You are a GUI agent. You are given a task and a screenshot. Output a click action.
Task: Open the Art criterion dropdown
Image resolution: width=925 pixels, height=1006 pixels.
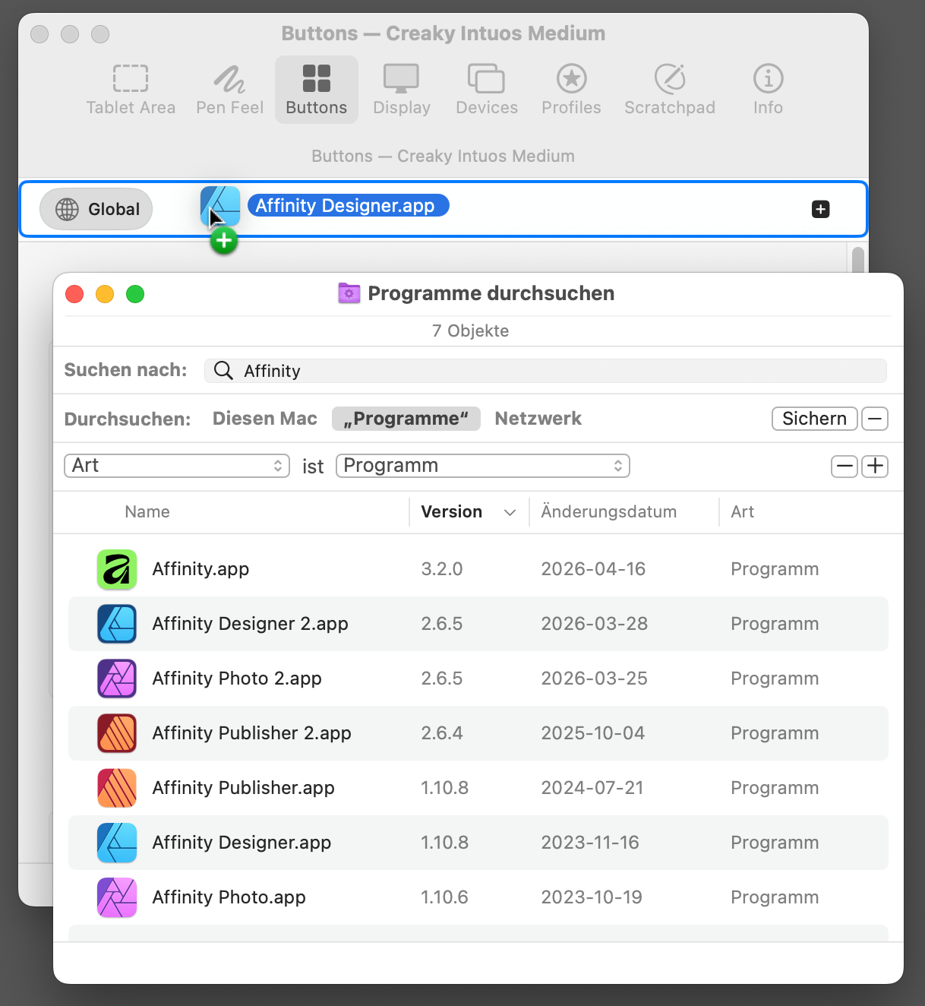pos(177,466)
